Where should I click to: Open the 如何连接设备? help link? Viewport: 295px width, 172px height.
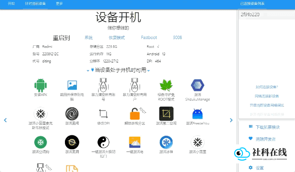click(267, 87)
